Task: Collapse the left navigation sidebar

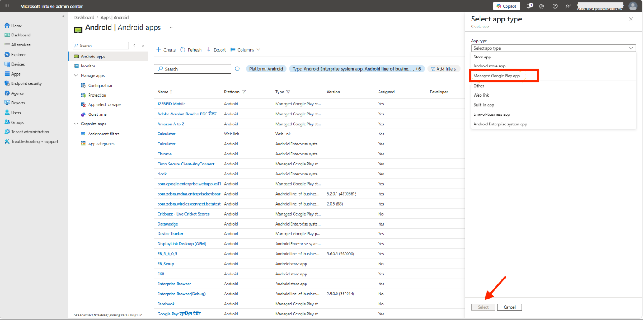Action: point(63,16)
